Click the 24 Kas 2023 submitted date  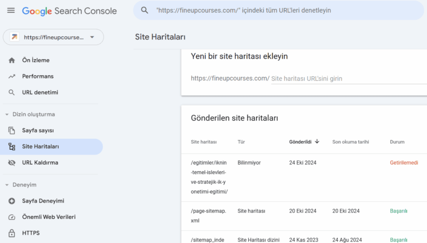point(304,240)
